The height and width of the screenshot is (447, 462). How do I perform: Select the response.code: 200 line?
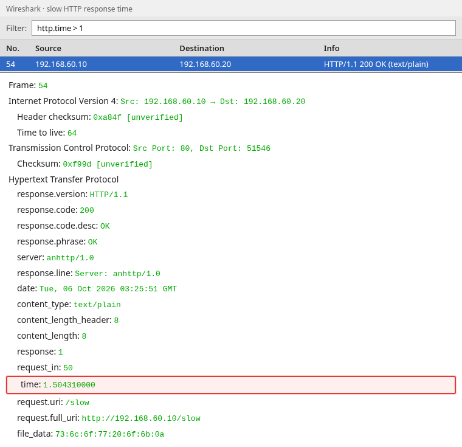pos(55,210)
